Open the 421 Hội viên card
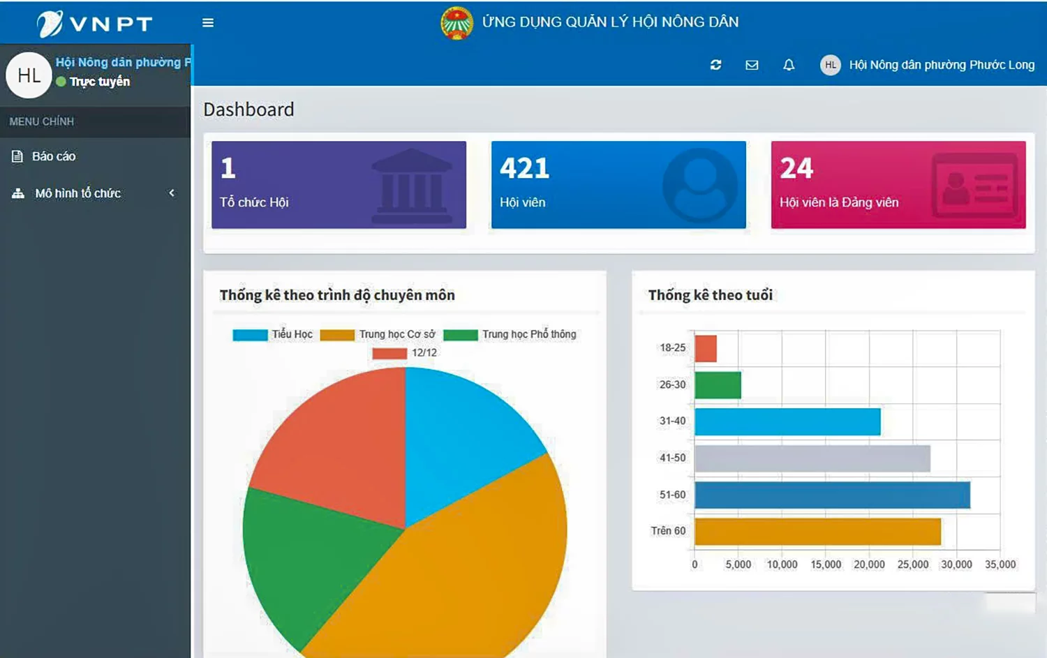 click(x=618, y=185)
